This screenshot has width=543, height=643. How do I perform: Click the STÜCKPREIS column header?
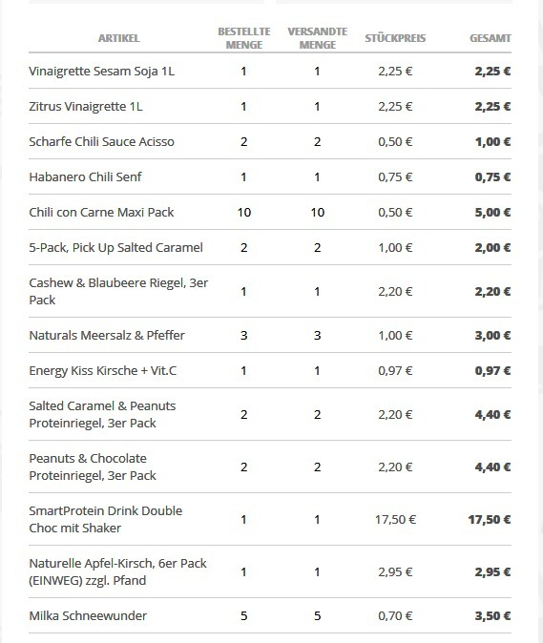(395, 38)
